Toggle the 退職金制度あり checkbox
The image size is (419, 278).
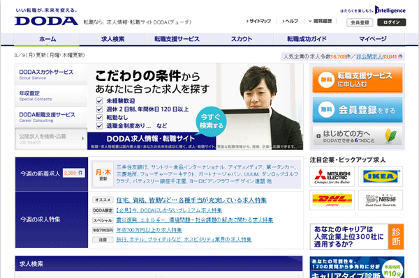coord(99,125)
